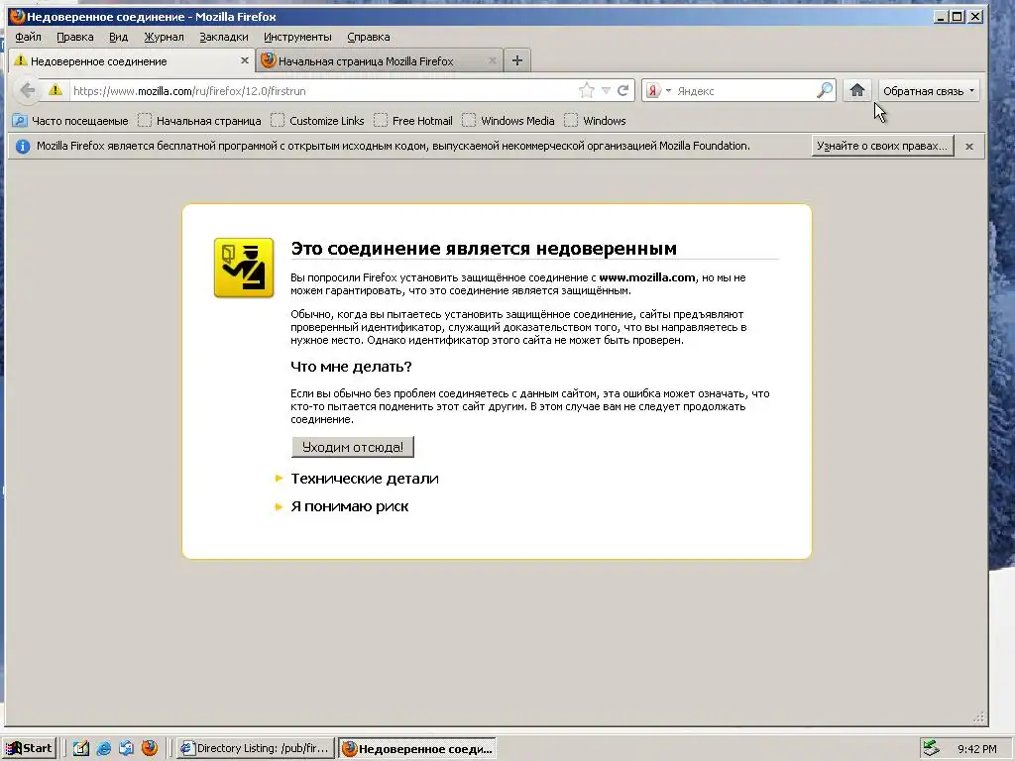Click the Outlook Express quick launch icon
Viewport: 1015px width, 761px height.
[126, 748]
